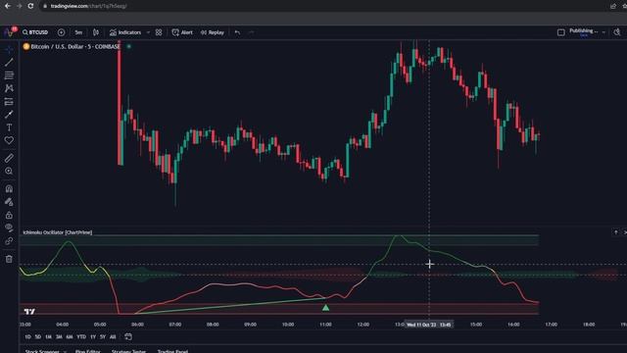Move the oscillator pane up

[616, 232]
